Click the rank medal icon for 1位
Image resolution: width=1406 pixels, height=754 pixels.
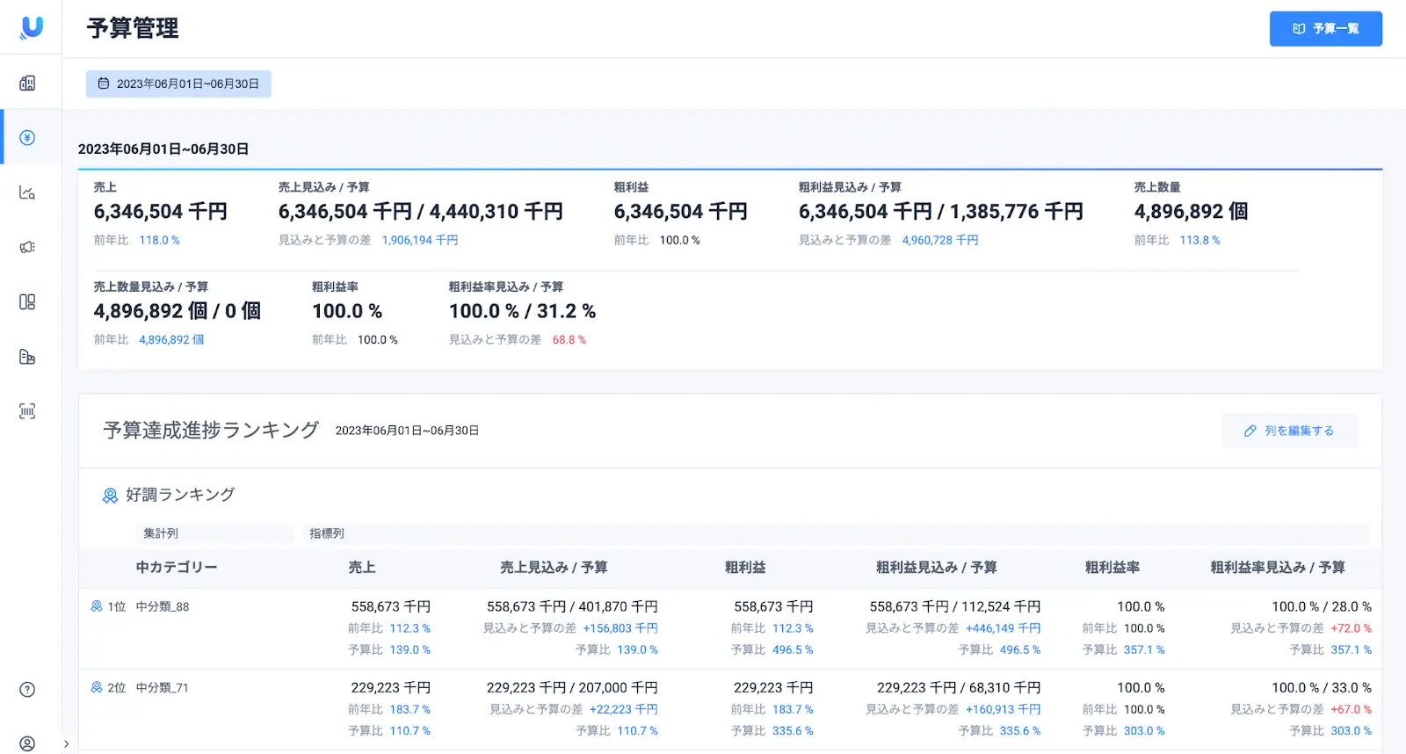(97, 606)
